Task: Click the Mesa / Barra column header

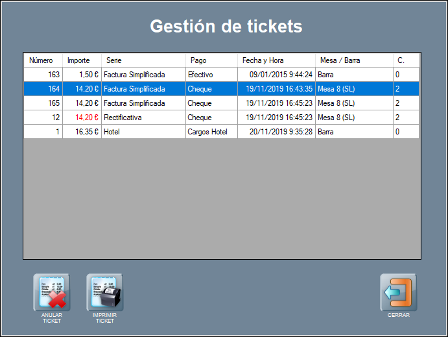Action: pyautogui.click(x=353, y=60)
